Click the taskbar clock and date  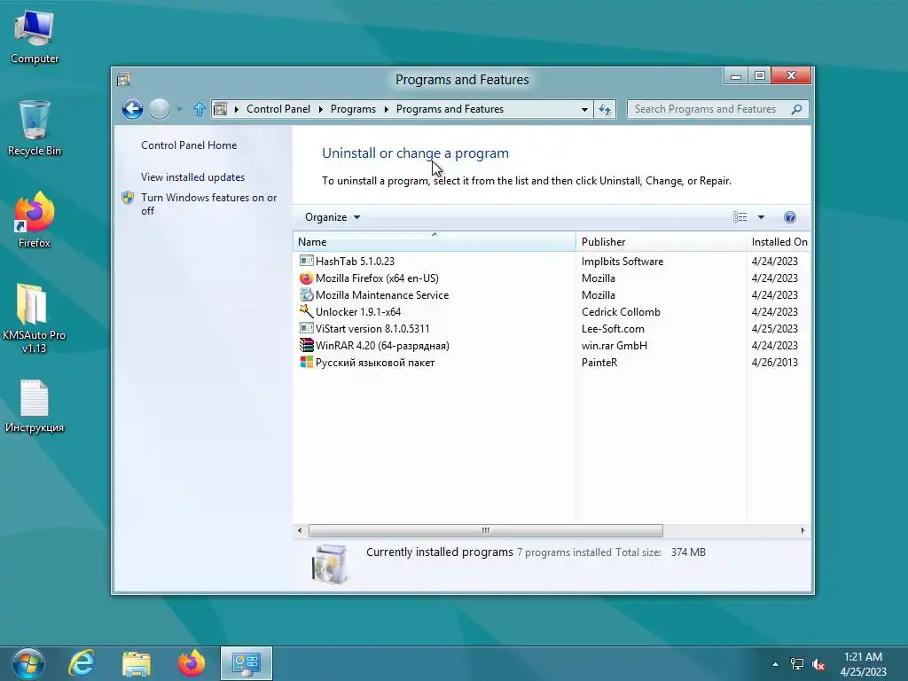(x=863, y=664)
